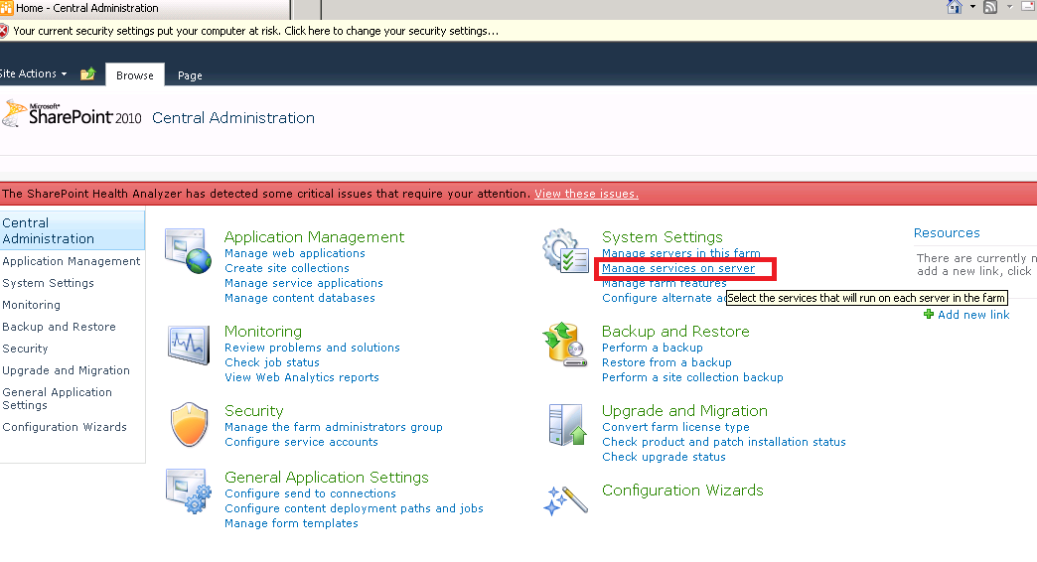Viewport: 1037px width, 562px height.
Task: Open Configure content deployment paths and jobs
Action: click(354, 508)
